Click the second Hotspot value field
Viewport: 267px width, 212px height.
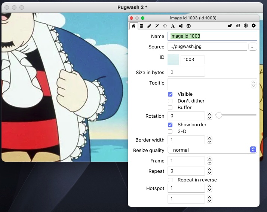[186, 199]
